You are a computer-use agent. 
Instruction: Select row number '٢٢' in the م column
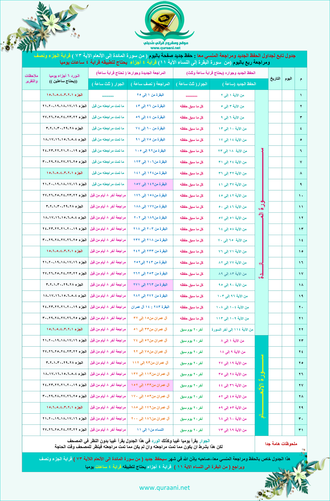click(x=301, y=330)
